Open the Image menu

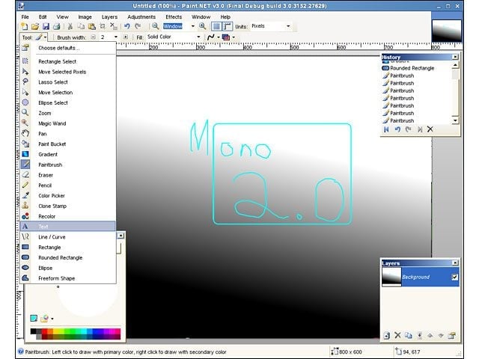point(85,16)
